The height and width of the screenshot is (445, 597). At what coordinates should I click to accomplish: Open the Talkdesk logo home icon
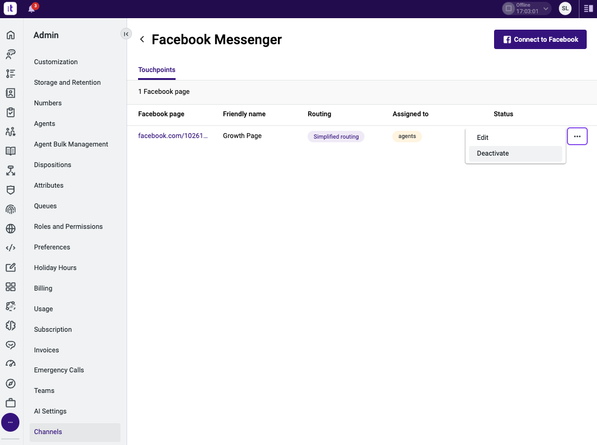coord(10,8)
